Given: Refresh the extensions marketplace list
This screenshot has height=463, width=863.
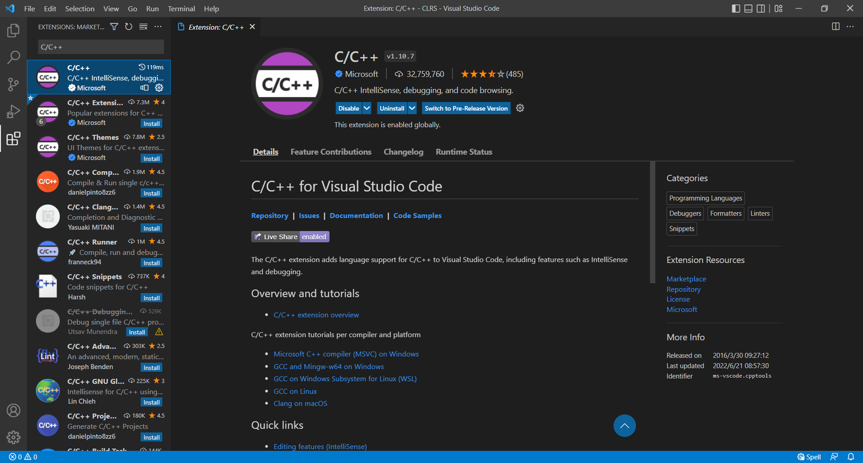Looking at the screenshot, I should [x=129, y=26].
